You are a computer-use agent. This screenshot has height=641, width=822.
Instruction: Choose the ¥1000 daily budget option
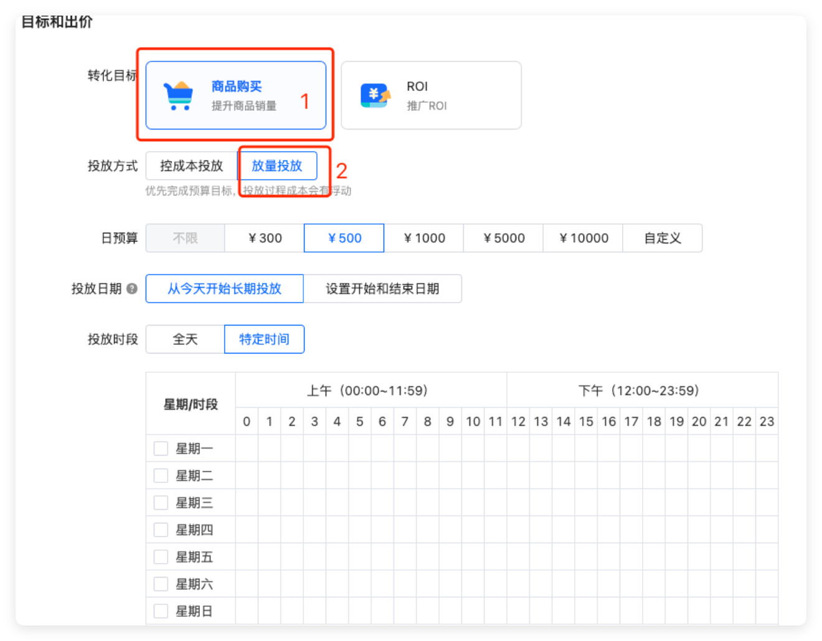click(423, 238)
